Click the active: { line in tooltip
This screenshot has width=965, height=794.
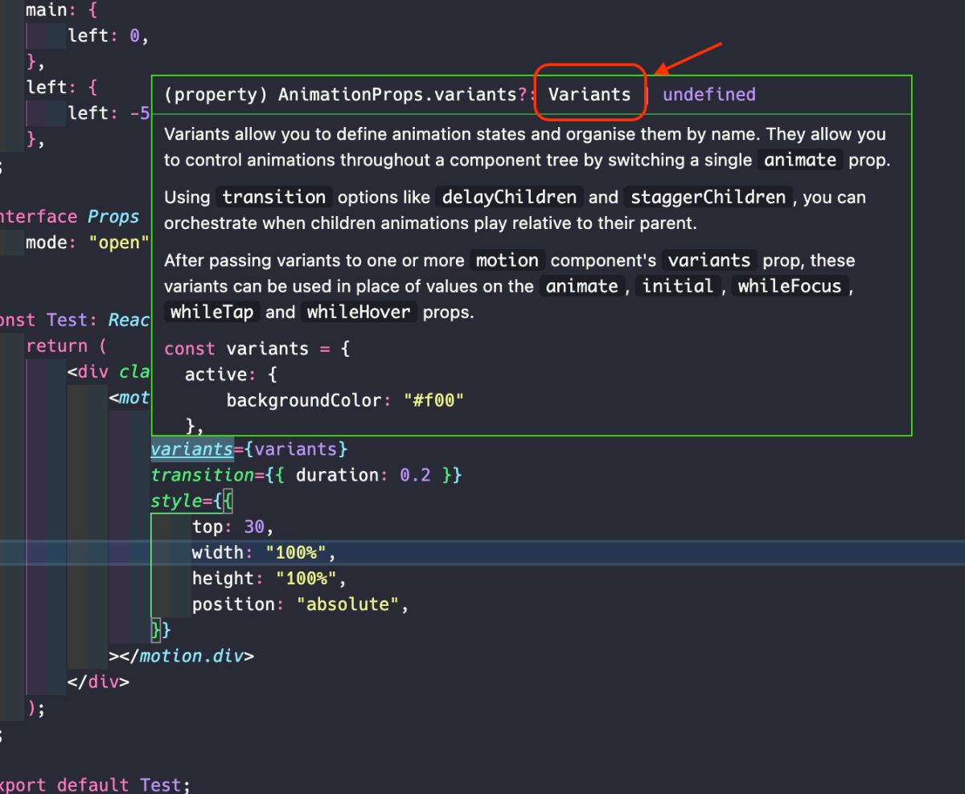(232, 374)
